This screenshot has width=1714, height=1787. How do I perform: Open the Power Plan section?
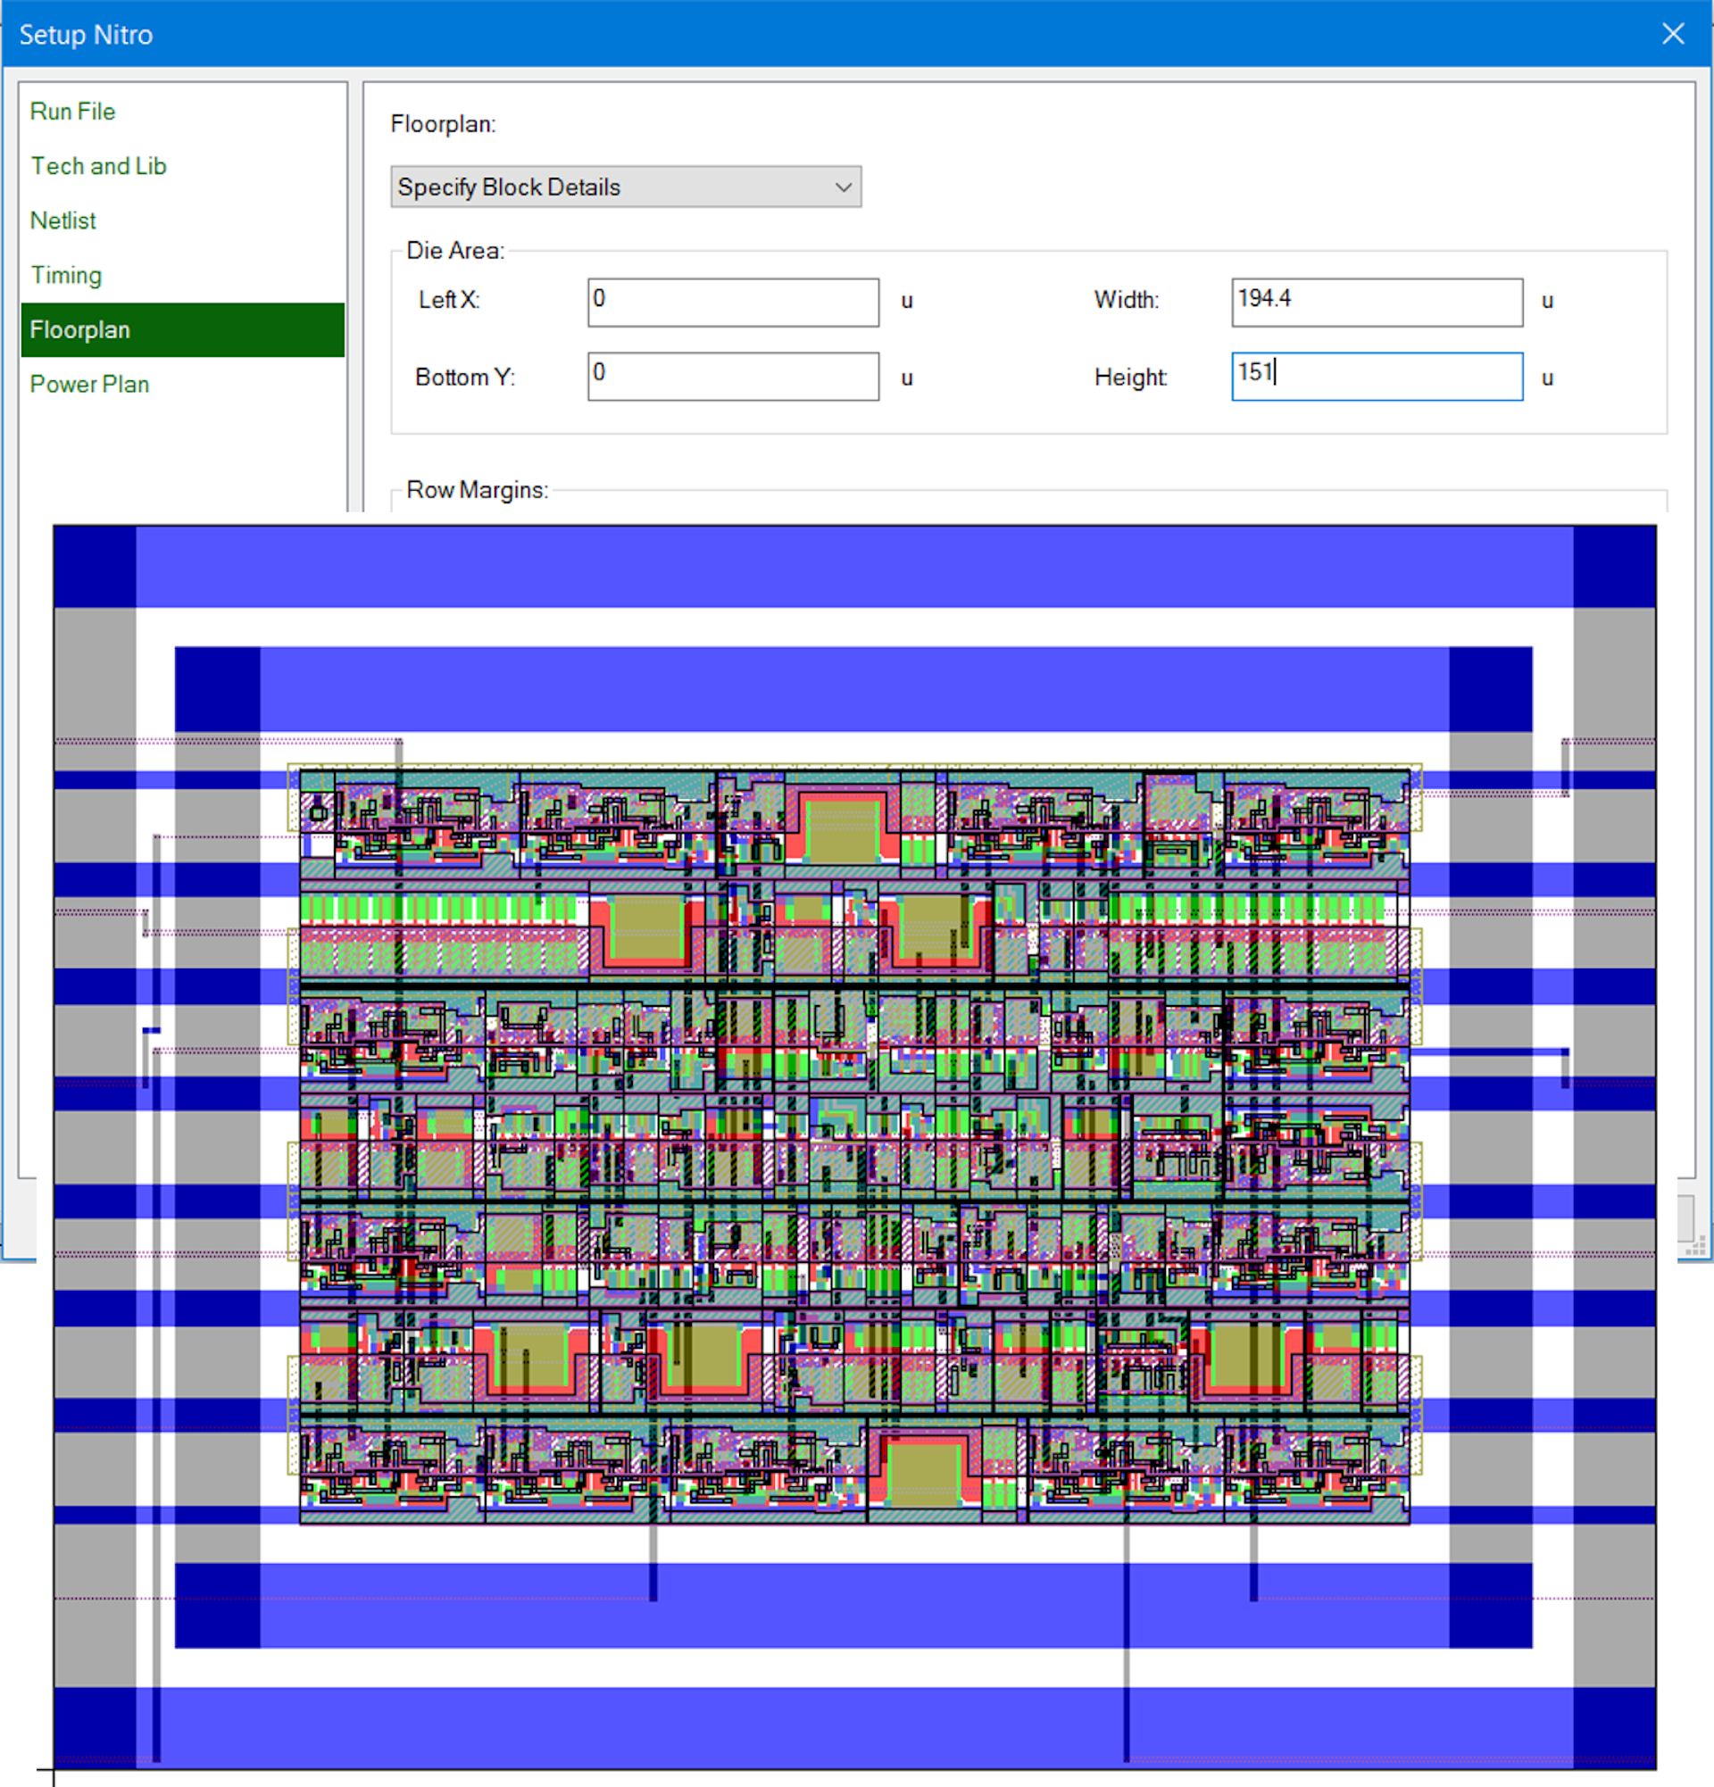pyautogui.click(x=89, y=385)
